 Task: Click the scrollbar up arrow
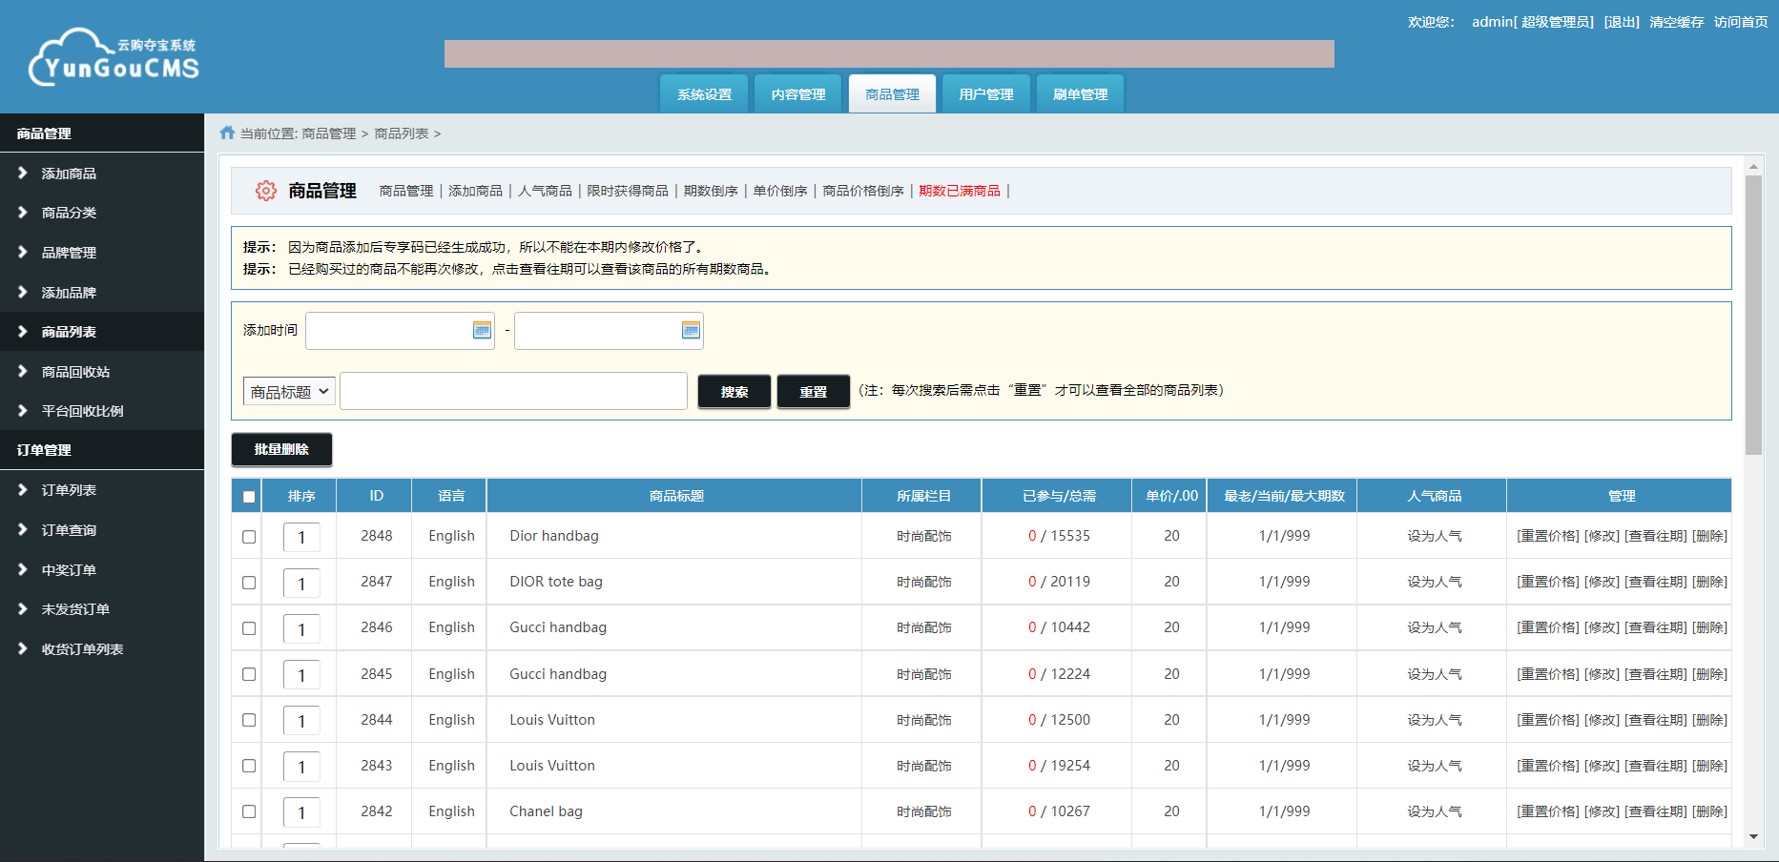[1753, 166]
